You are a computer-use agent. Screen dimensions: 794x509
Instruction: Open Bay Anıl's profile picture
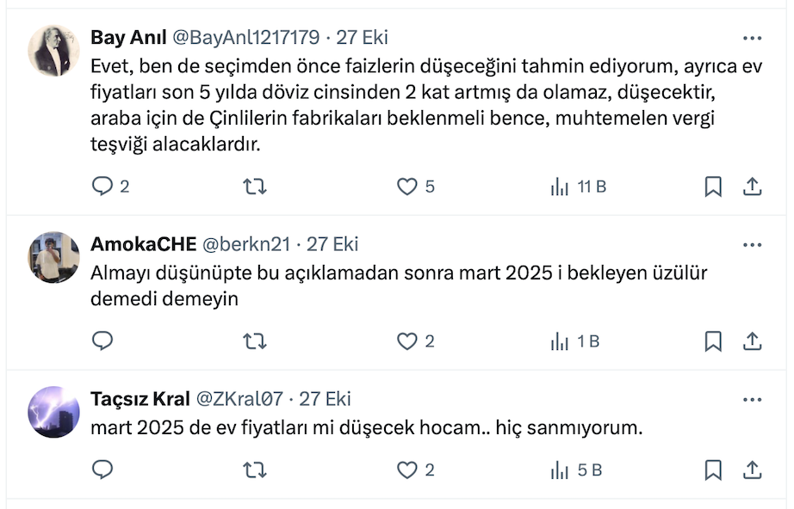coord(54,51)
